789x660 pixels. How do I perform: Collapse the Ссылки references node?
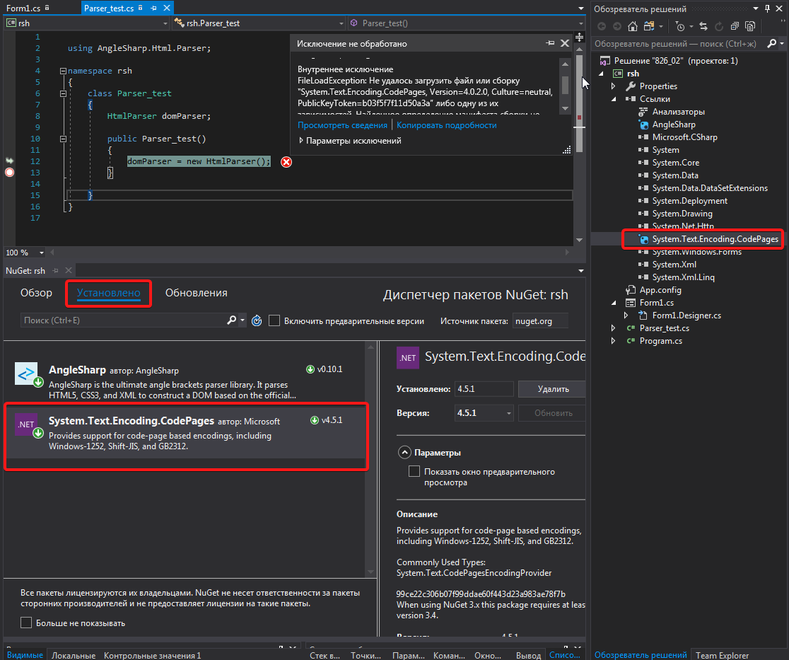tap(614, 99)
